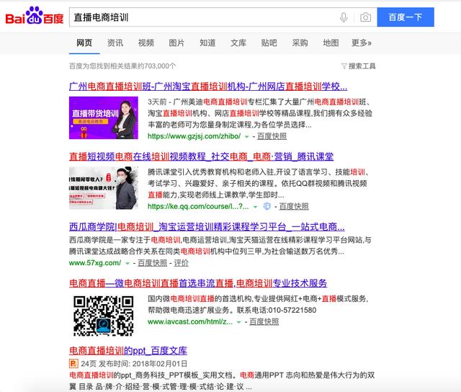Expand the 更多» menu
The height and width of the screenshot is (392, 461).
pos(362,43)
